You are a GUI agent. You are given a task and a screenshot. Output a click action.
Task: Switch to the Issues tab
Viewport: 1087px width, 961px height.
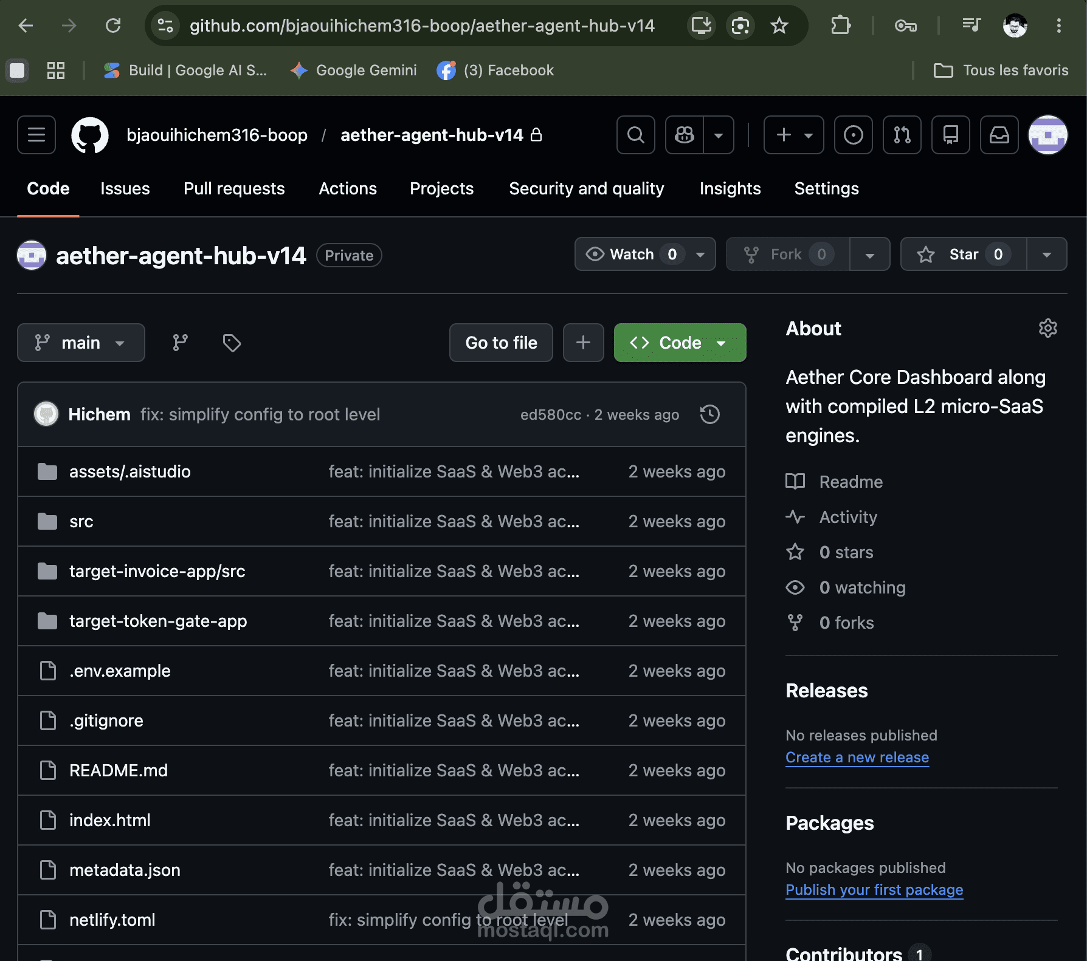(x=125, y=189)
